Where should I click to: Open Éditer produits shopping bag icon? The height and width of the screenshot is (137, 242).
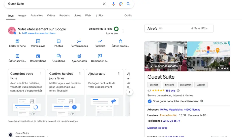click(x=120, y=41)
